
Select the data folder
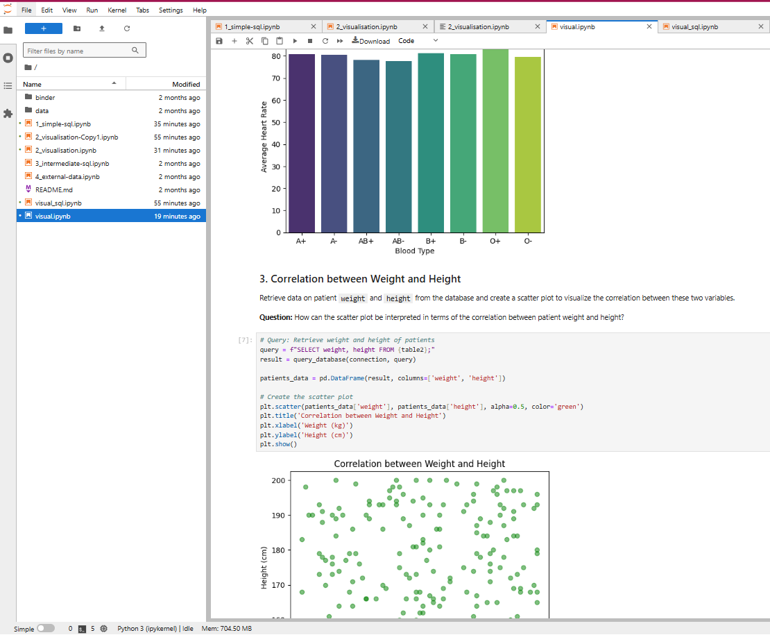[112, 110]
